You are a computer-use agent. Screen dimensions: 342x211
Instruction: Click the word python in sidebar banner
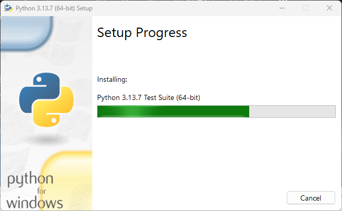pyautogui.click(x=30, y=179)
